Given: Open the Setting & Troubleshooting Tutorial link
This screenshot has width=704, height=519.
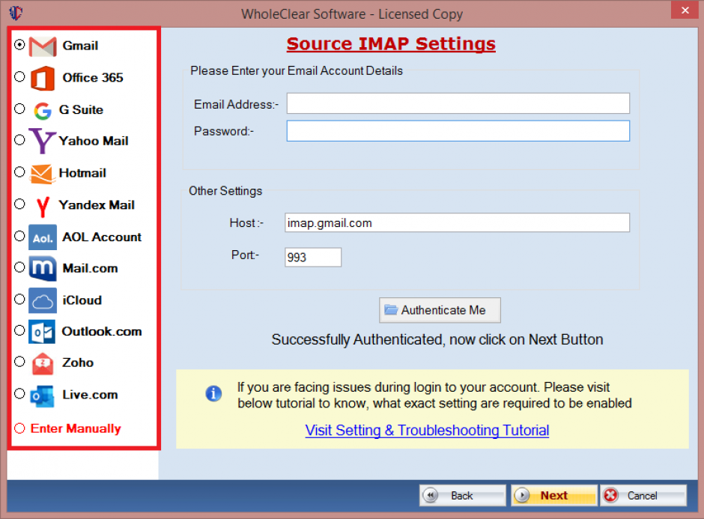Looking at the screenshot, I should click(x=426, y=431).
